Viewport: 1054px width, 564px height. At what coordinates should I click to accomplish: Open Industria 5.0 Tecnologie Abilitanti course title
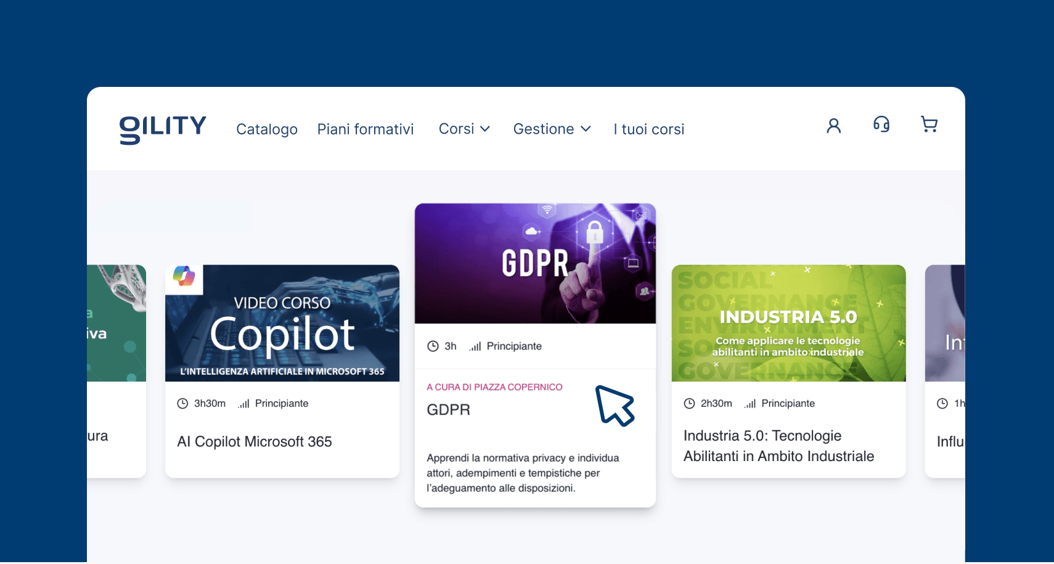pos(778,446)
